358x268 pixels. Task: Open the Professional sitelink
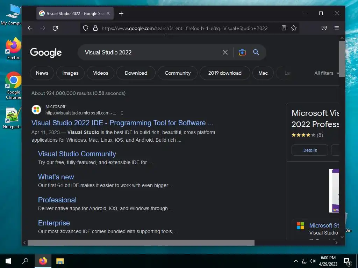pos(57,200)
